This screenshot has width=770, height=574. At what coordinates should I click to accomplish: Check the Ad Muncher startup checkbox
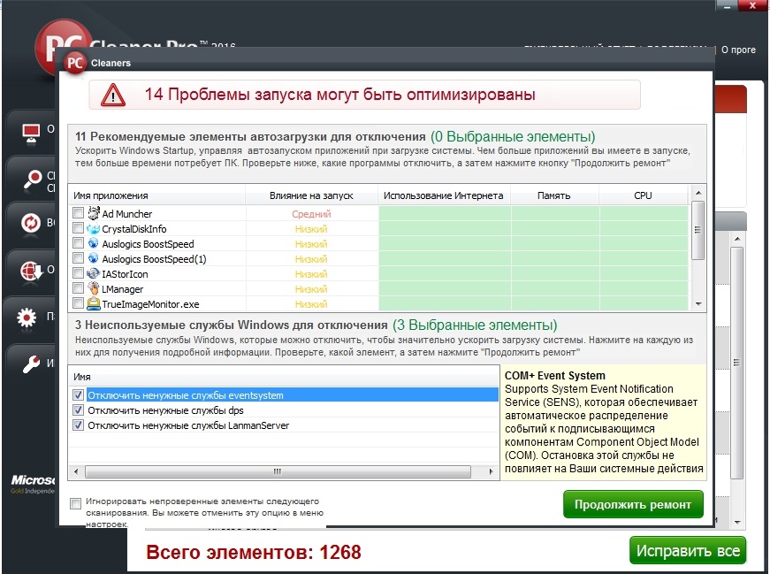coord(78,213)
